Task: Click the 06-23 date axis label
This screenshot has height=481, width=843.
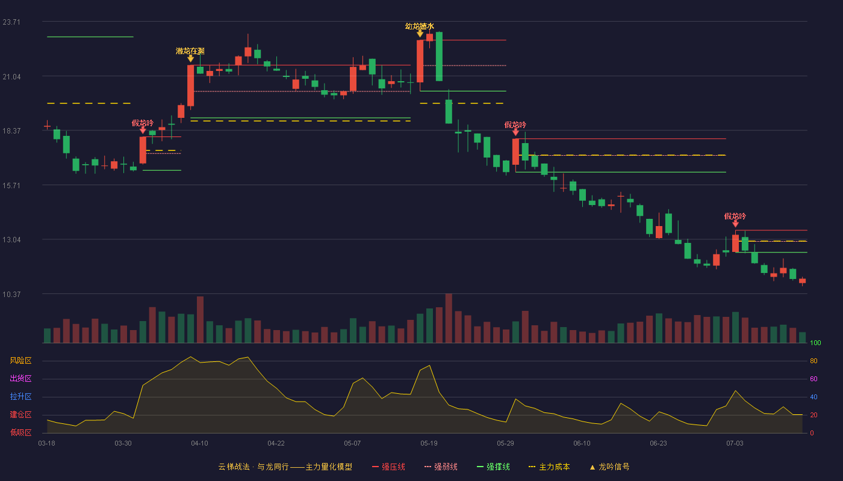Action: pos(658,443)
